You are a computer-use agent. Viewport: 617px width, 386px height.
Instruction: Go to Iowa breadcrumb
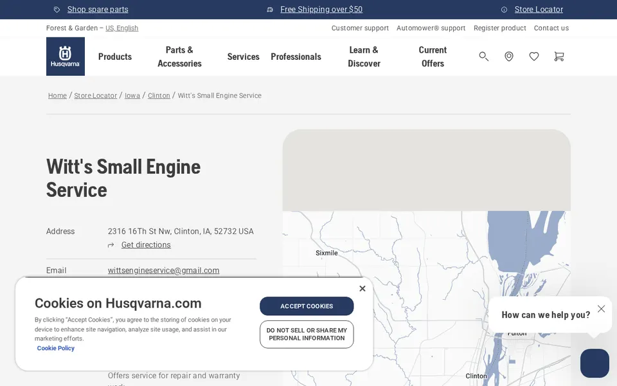click(x=132, y=95)
